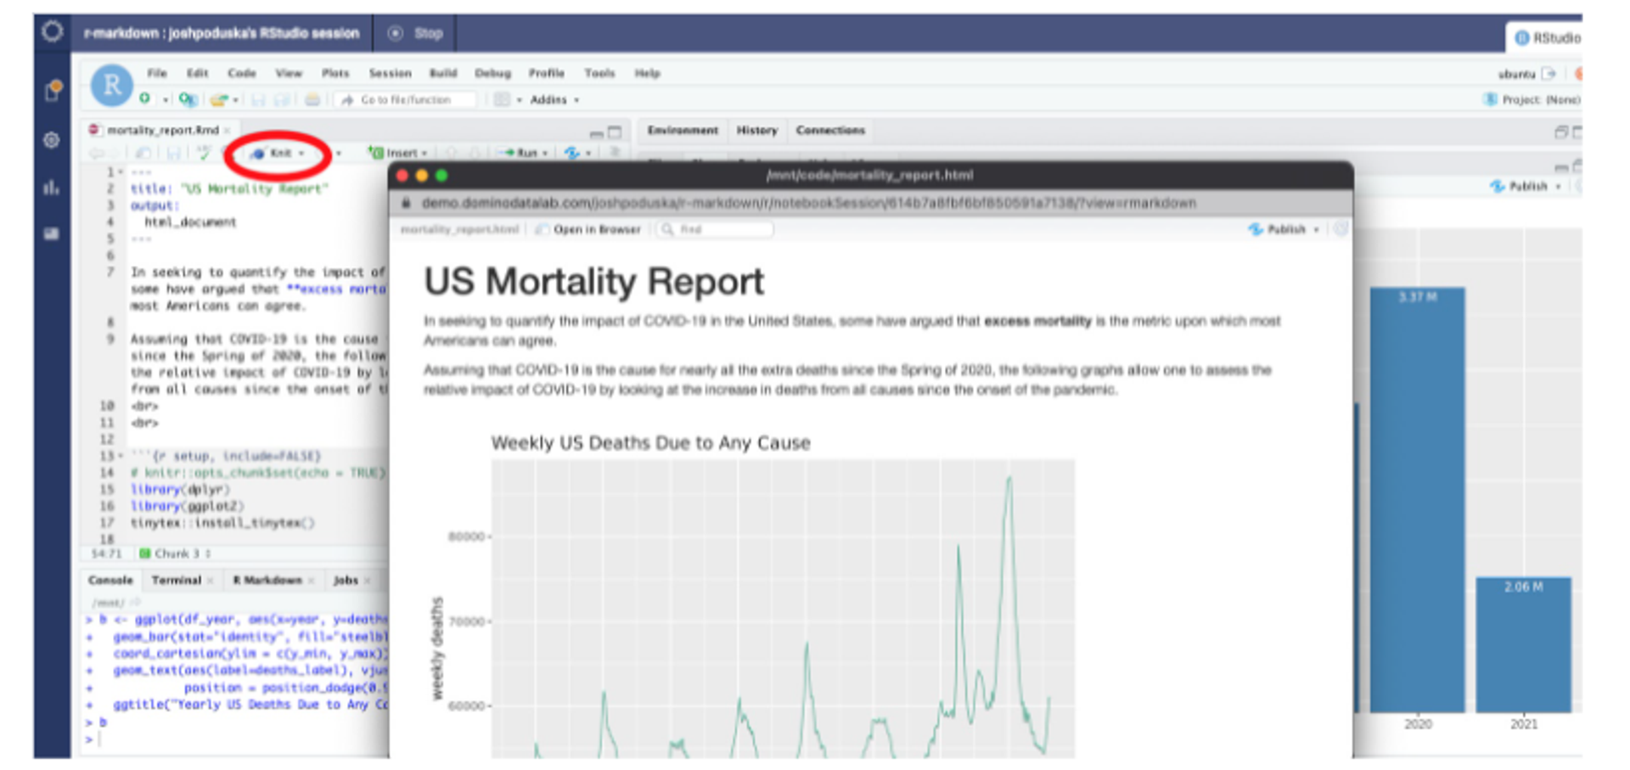Viewport: 1630px width, 770px height.
Task: Click the Domino logo icon in the sidebar
Action: point(52,32)
